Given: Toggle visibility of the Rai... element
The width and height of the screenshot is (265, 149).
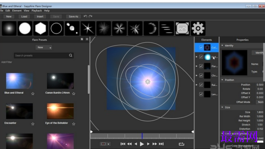Looking at the screenshot, I should (201, 85).
